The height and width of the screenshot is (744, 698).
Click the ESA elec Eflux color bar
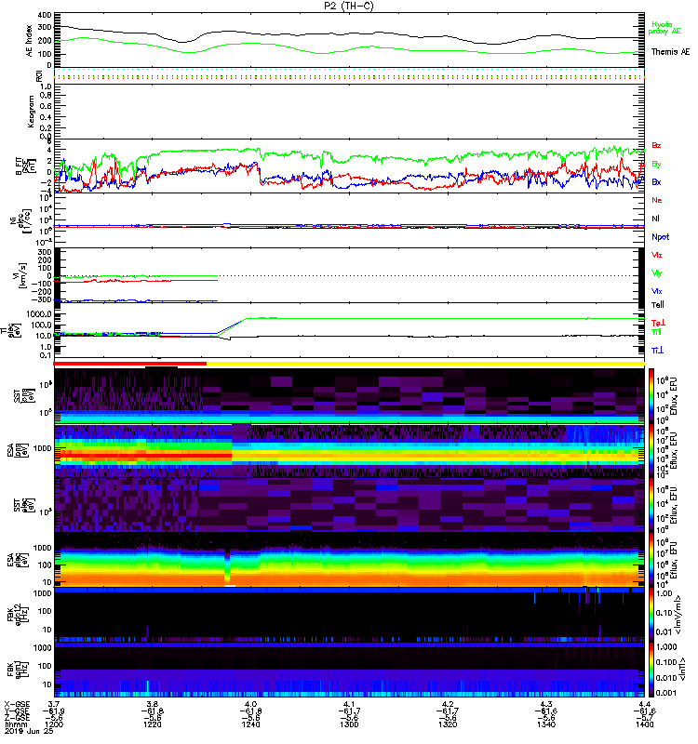point(651,560)
